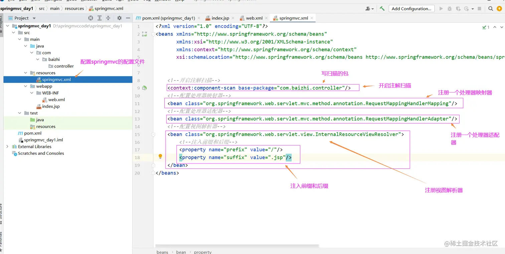Image resolution: width=505 pixels, height=254 pixels.
Task: Click the Run with Coverage icon
Action: (x=458, y=9)
